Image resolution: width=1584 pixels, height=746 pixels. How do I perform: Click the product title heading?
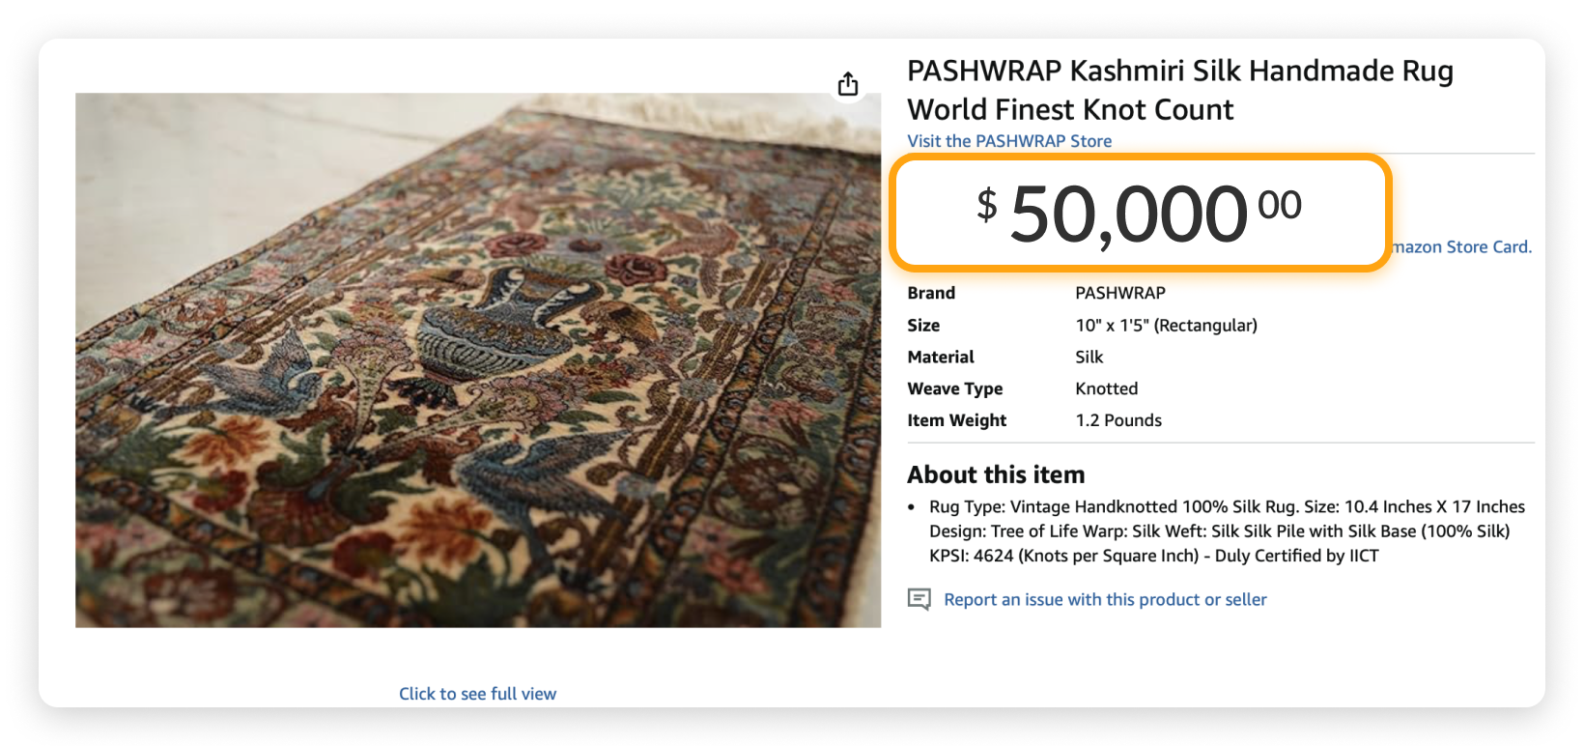pyautogui.click(x=1180, y=90)
